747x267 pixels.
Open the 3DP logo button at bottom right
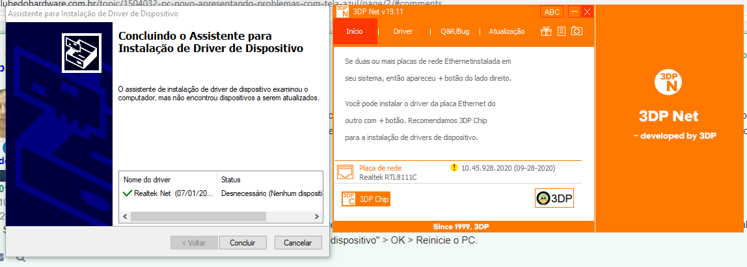coord(554,198)
